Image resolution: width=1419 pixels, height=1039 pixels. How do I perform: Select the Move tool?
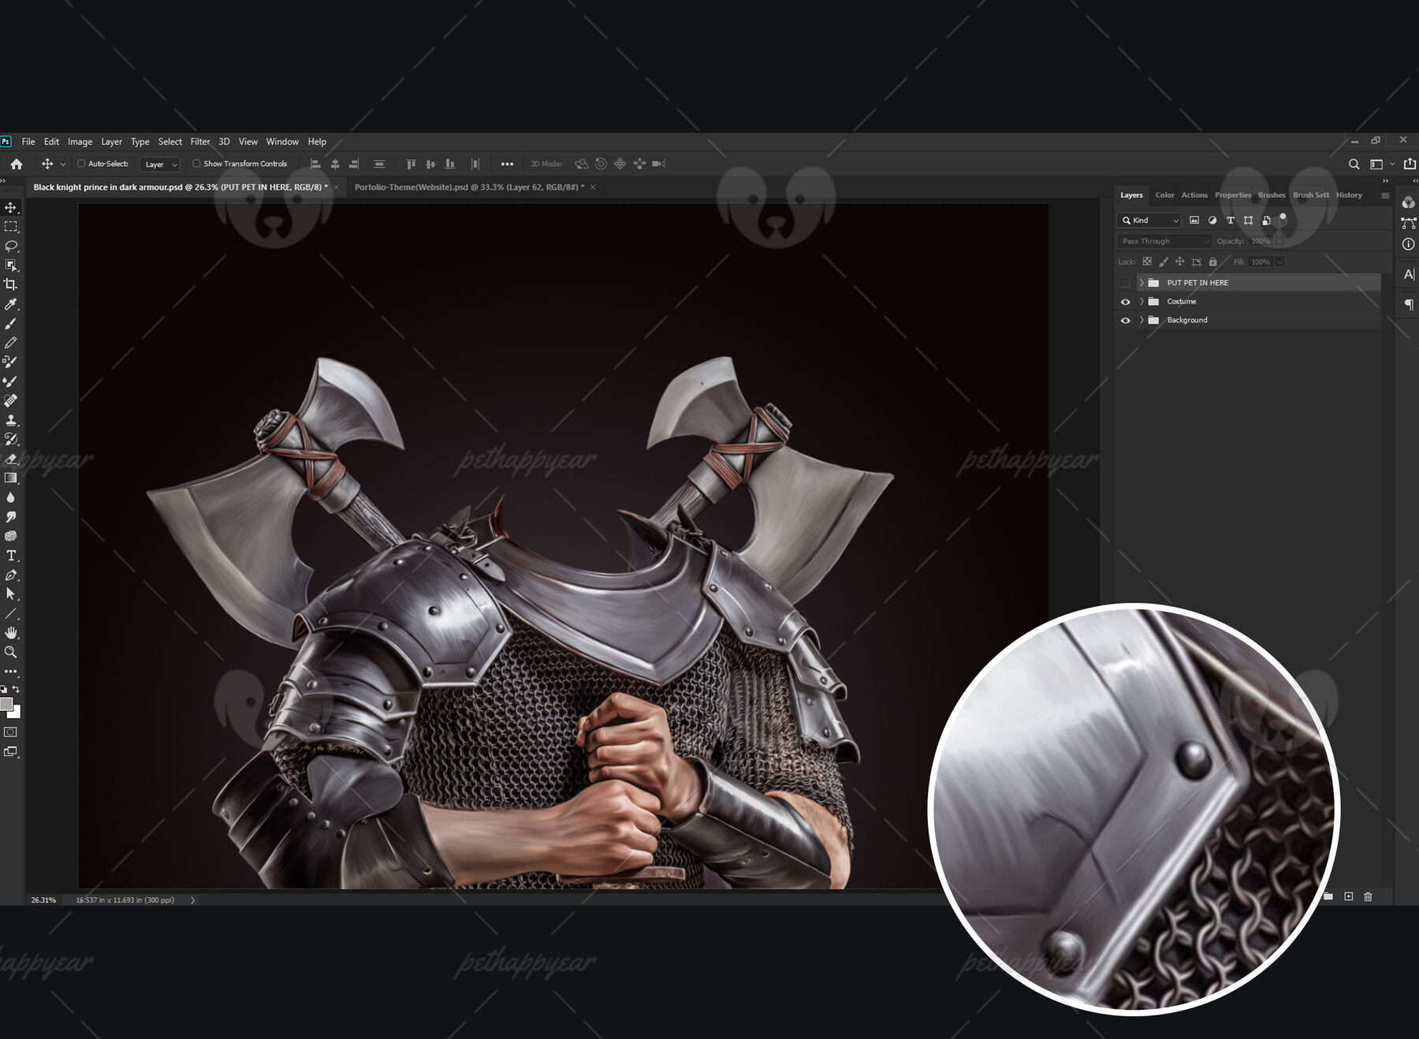point(11,207)
